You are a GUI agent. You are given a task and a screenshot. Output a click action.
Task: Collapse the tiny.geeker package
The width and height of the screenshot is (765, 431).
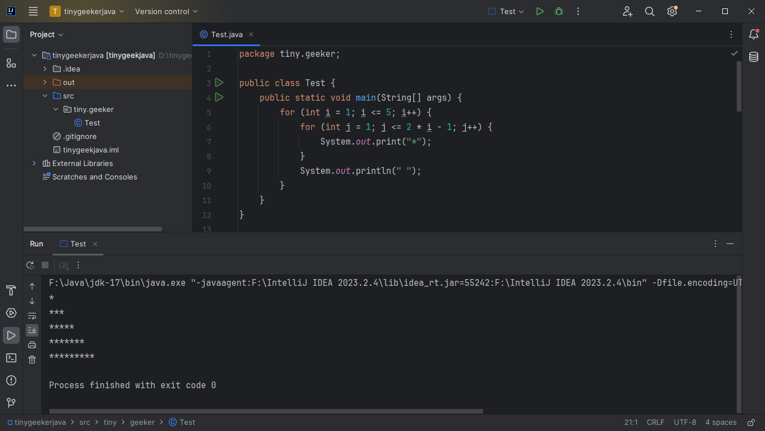point(56,109)
